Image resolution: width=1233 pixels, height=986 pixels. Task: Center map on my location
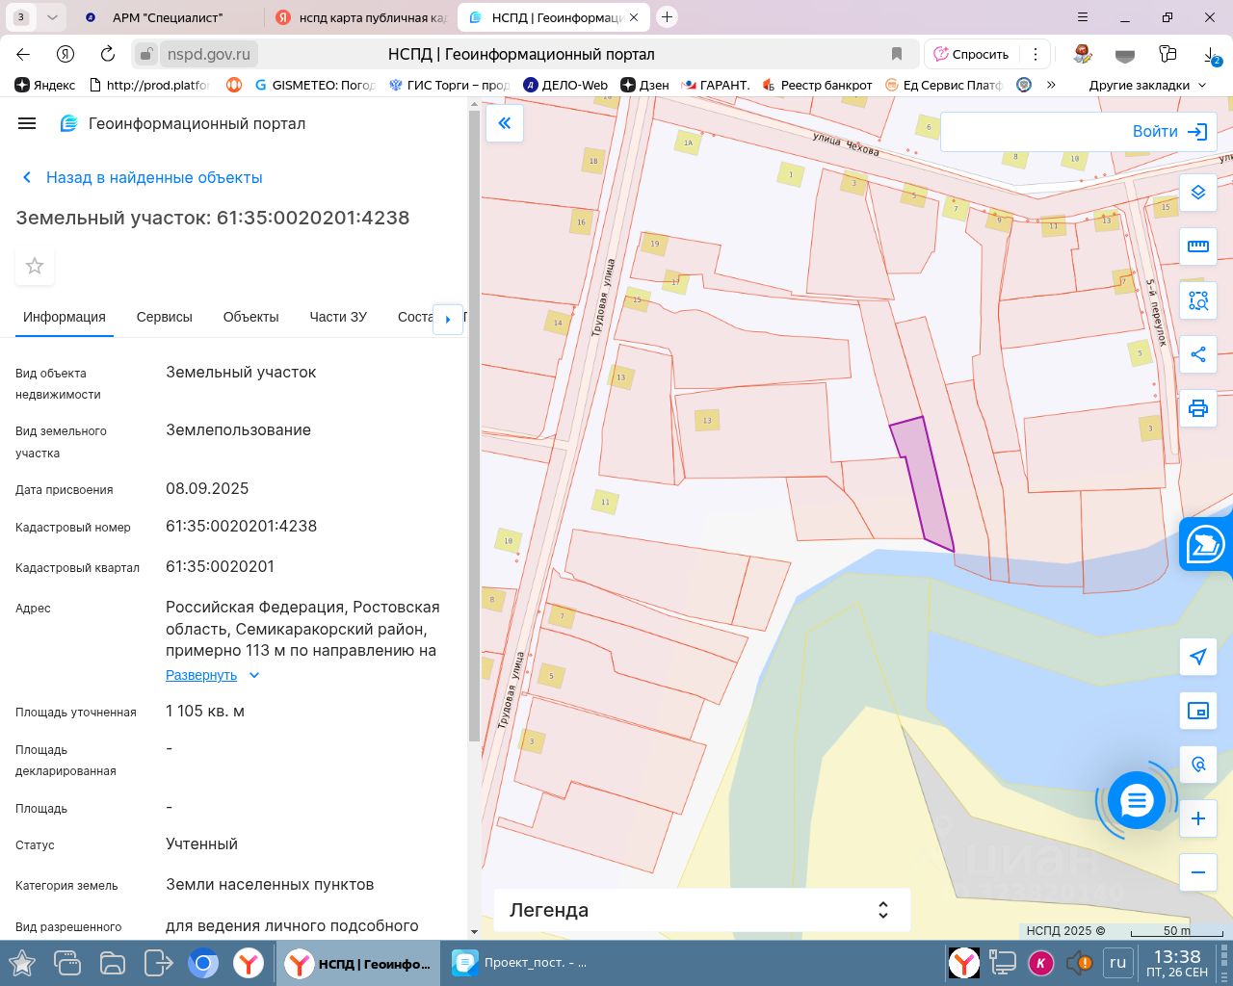click(x=1197, y=657)
